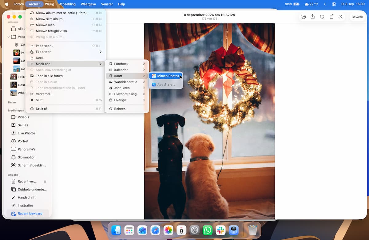Open the Wanddecoratie submenu
Viewport: 369px width, 240px height.
coord(127,82)
